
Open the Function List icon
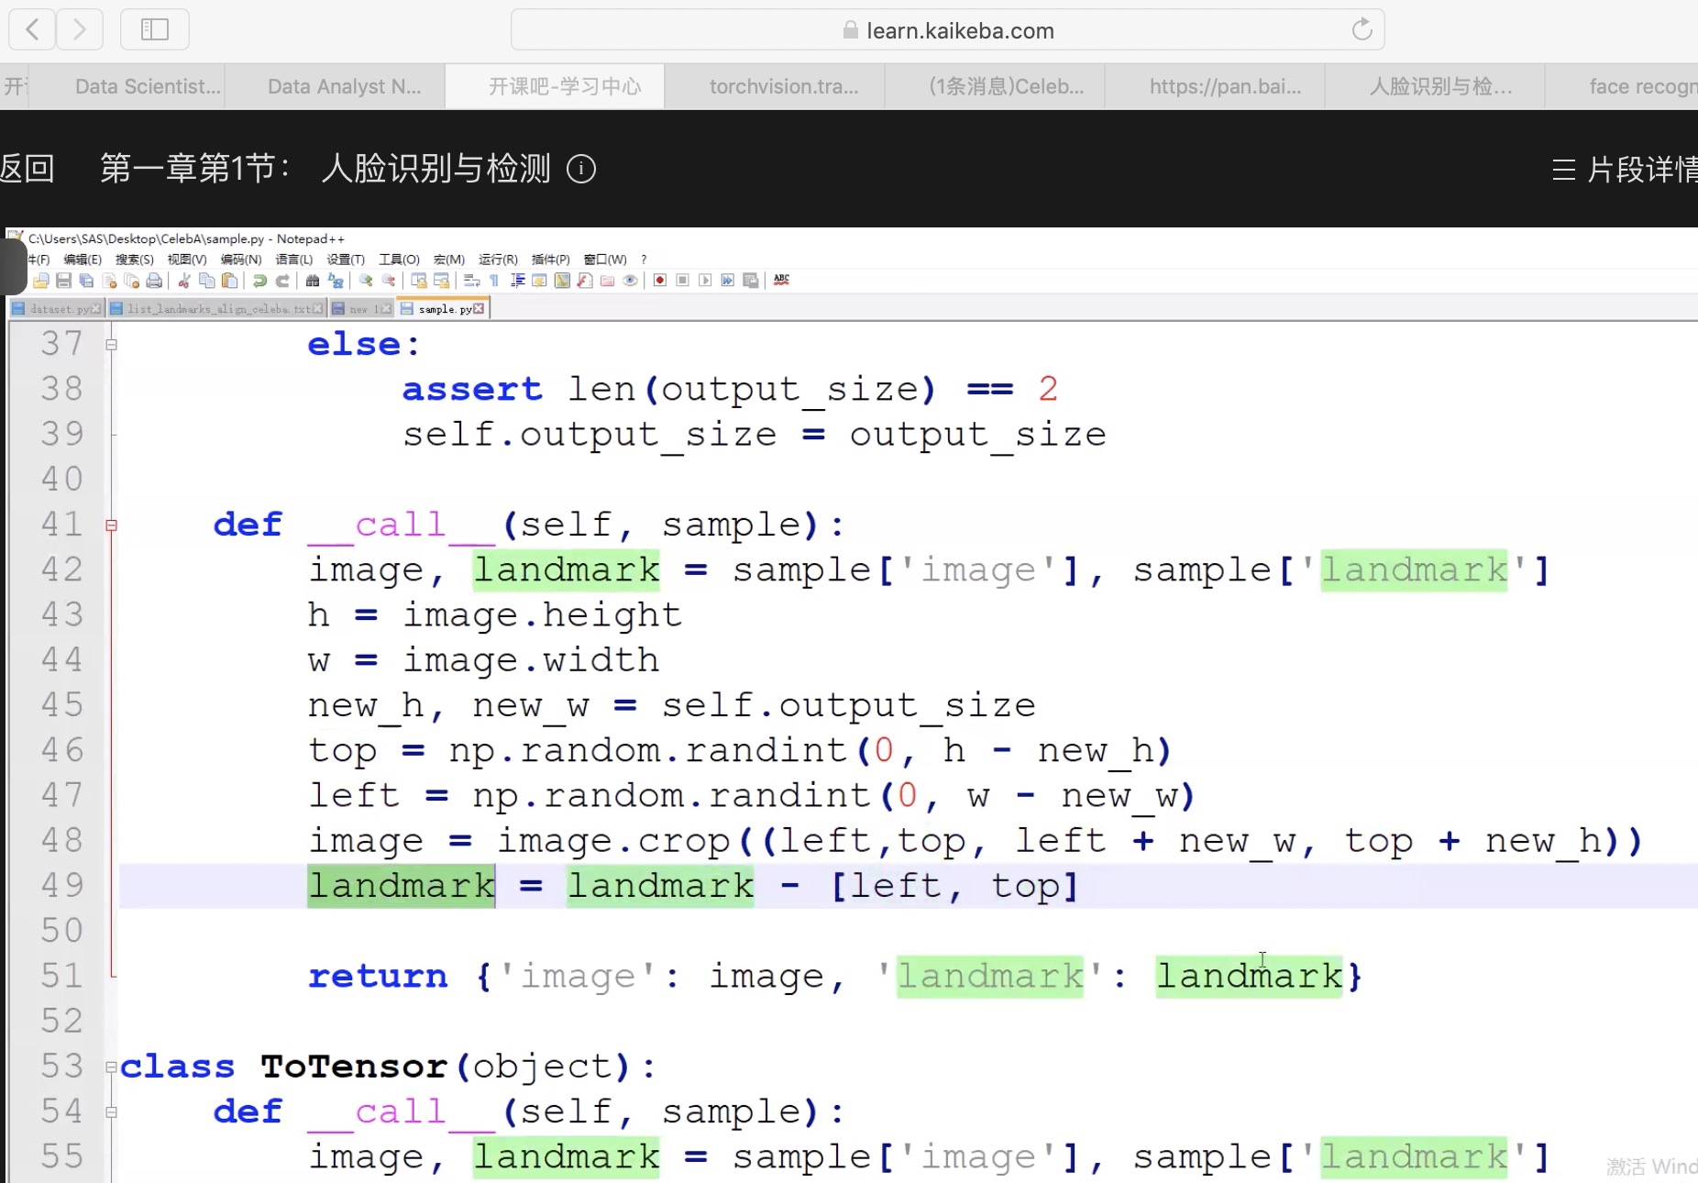point(585,281)
